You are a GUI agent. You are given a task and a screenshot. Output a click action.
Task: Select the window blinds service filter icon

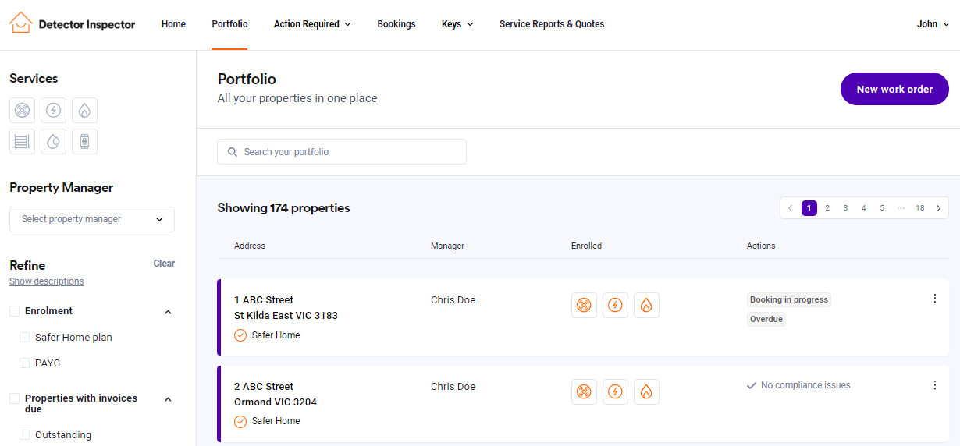pos(22,141)
